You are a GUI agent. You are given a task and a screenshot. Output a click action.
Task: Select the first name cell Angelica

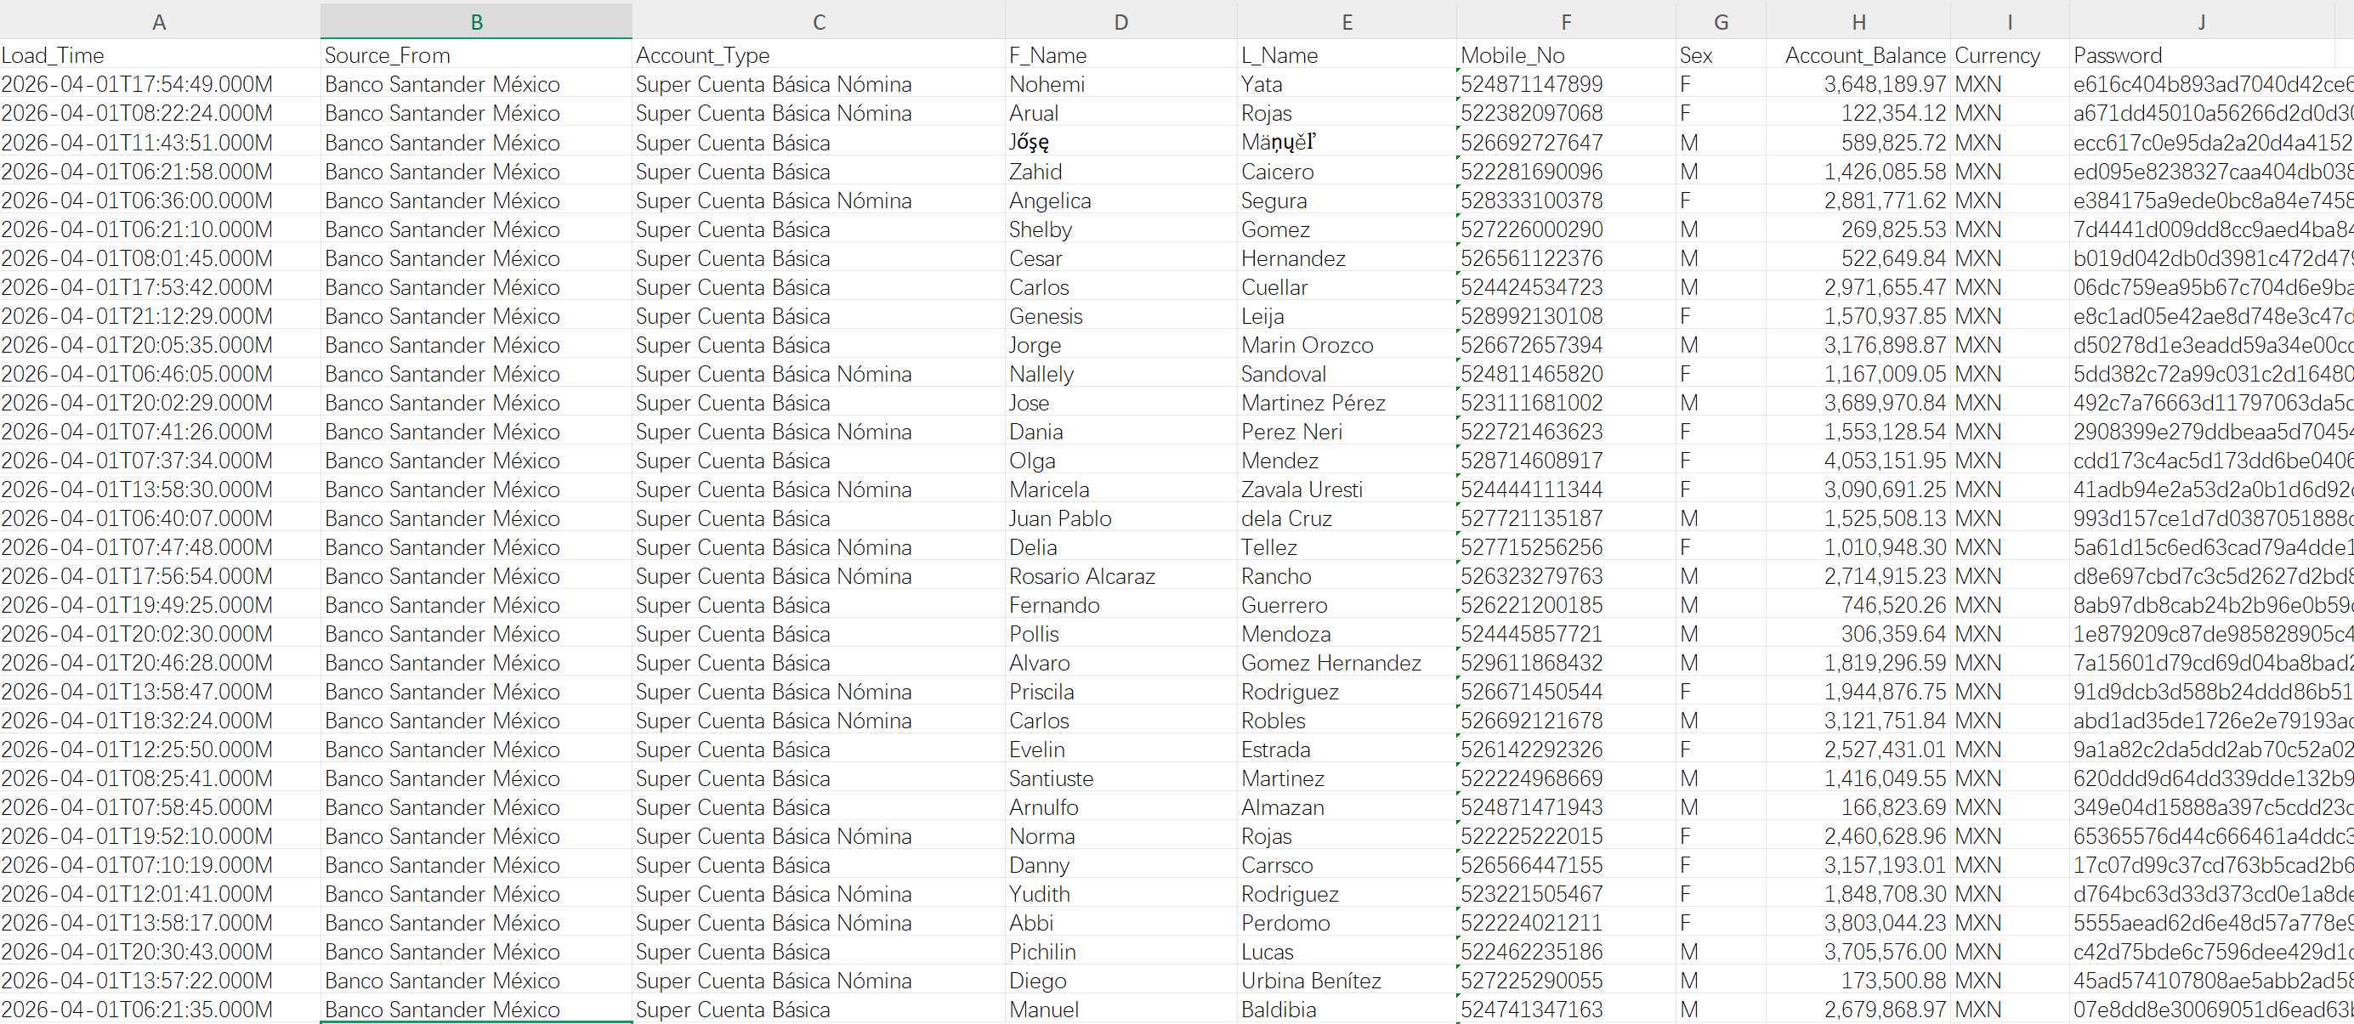pos(1121,200)
